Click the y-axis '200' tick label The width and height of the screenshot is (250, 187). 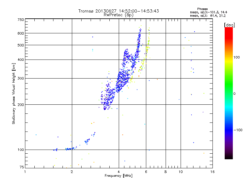21,105
